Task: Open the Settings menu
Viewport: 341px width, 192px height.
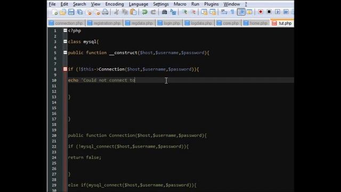Action: 161,4
